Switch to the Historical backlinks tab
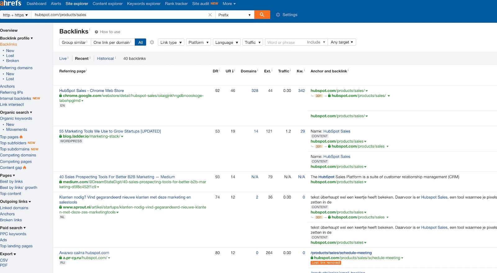 [105, 58]
